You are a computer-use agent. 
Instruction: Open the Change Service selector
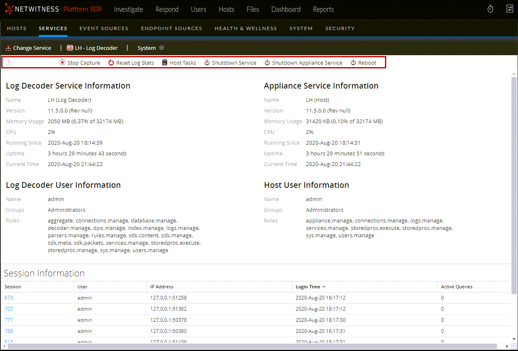(32, 47)
